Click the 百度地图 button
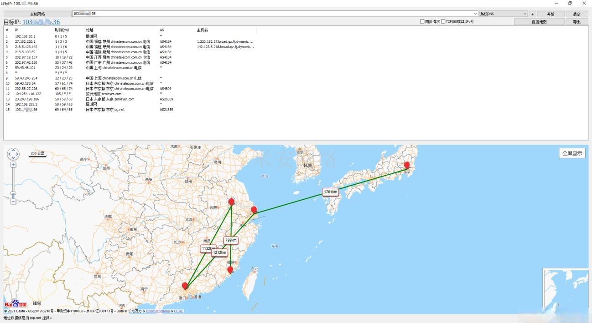The height and width of the screenshot is (323, 592). coord(539,21)
